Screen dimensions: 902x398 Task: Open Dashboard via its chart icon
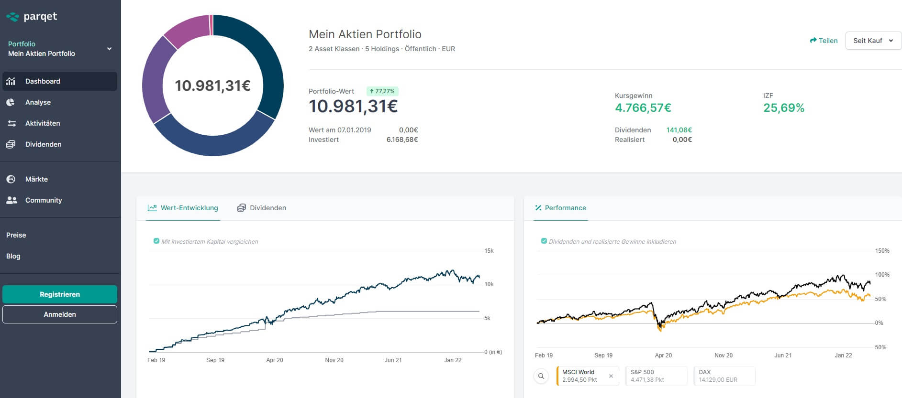[x=11, y=81]
